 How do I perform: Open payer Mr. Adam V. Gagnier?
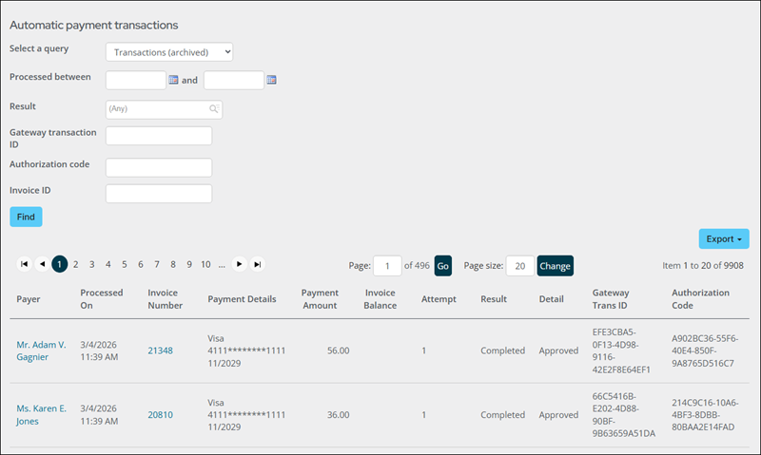(x=41, y=351)
